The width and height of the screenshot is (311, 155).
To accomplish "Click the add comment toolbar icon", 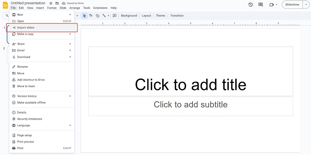I will click(114, 16).
